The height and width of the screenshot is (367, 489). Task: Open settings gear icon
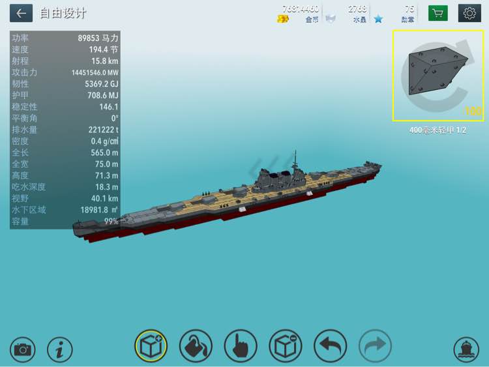(469, 13)
